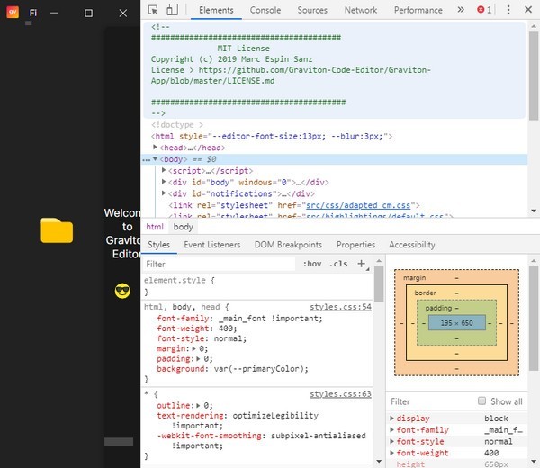The width and height of the screenshot is (540, 468).
Task: Switch to the Console tab
Action: point(265,10)
